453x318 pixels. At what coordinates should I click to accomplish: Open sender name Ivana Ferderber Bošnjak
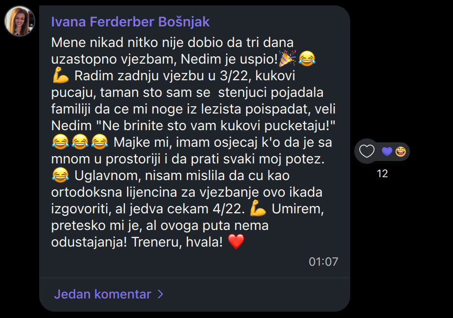pyautogui.click(x=130, y=22)
